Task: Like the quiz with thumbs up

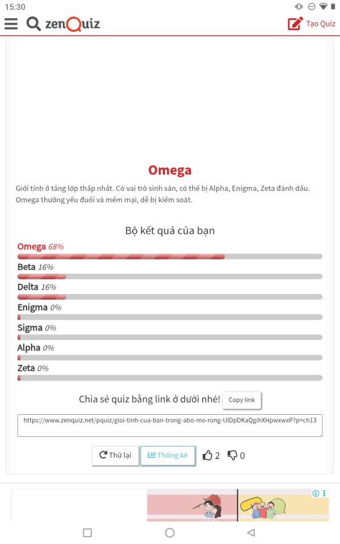Action: tap(208, 456)
